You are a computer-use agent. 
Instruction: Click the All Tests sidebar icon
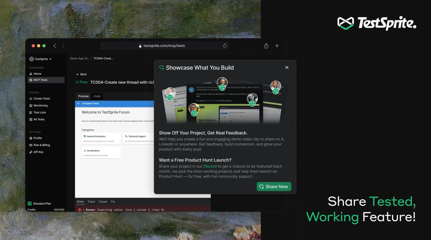(31, 119)
